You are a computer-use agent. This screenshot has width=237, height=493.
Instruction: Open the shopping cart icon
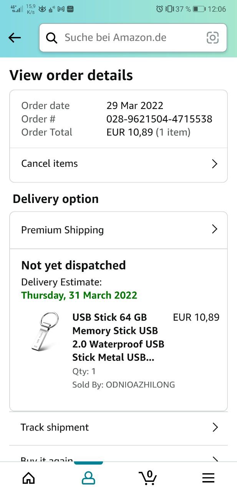148,478
